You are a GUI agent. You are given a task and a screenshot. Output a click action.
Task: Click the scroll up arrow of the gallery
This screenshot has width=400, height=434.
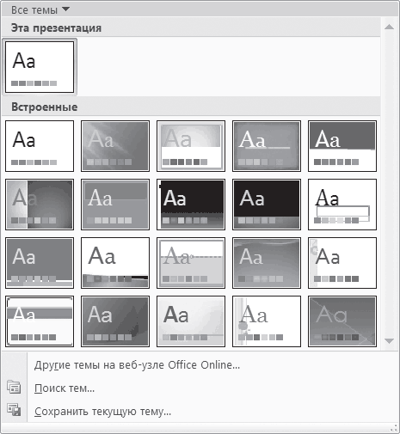point(389,27)
